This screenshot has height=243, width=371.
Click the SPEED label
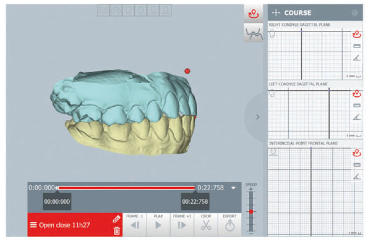coord(251,184)
